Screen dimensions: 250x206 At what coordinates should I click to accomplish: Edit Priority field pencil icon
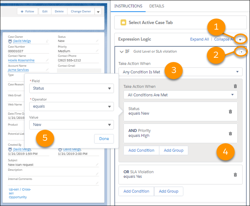pyautogui.click(x=97, y=51)
